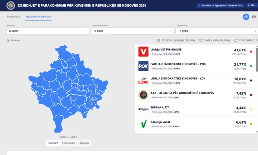This screenshot has height=155, width=258.
Task: Select Kryeson map view
Action: click(x=84, y=143)
